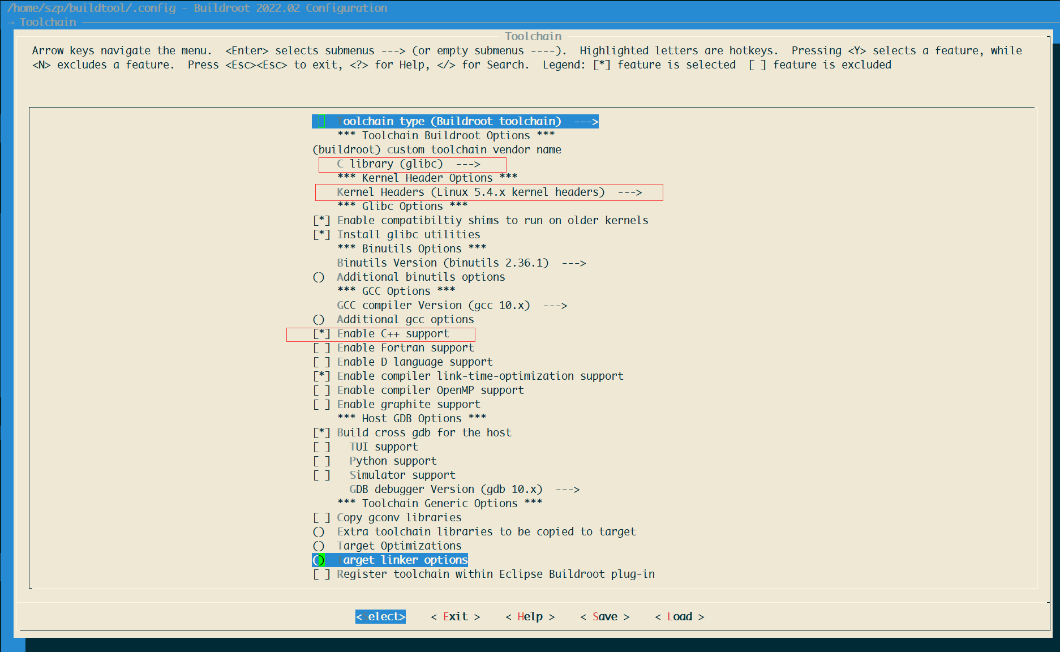
Task: Click the .config Buildroot 2022.02 Configuration title
Action: (197, 8)
